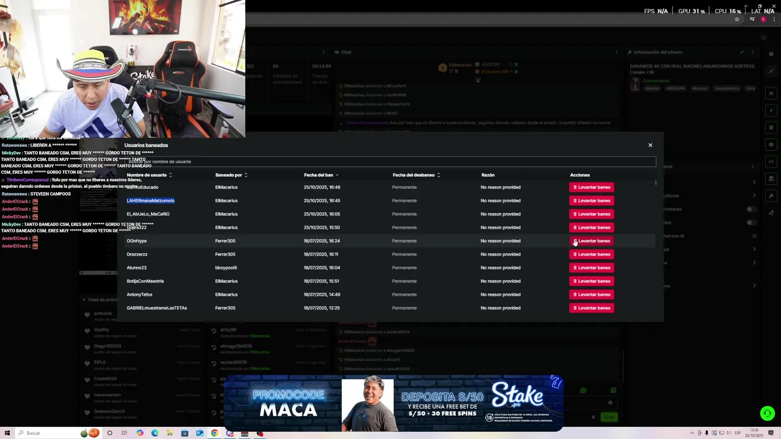Close the Usuarios baneados dialog

650,145
